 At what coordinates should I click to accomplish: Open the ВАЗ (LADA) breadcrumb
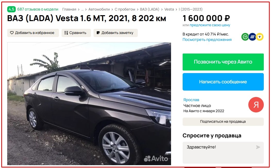(149, 9)
